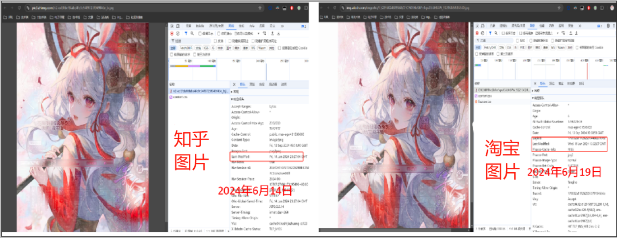Open the Headers tab in the zhimg window request details
The width and height of the screenshot is (617, 238).
point(243,85)
